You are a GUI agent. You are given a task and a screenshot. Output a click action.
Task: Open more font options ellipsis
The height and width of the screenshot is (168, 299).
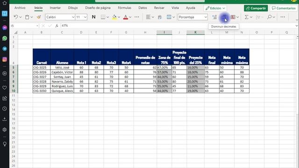(137, 17)
